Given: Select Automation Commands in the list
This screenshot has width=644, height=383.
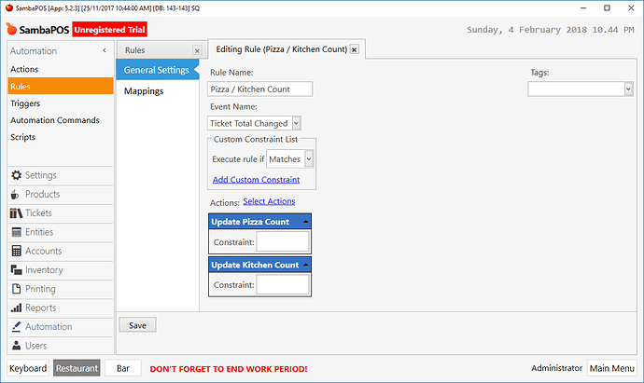Looking at the screenshot, I should (x=55, y=120).
